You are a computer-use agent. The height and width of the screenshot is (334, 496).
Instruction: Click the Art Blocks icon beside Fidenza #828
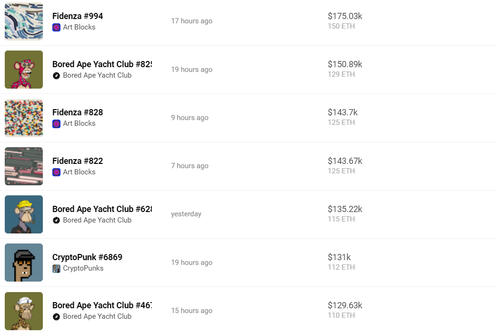pyautogui.click(x=56, y=124)
